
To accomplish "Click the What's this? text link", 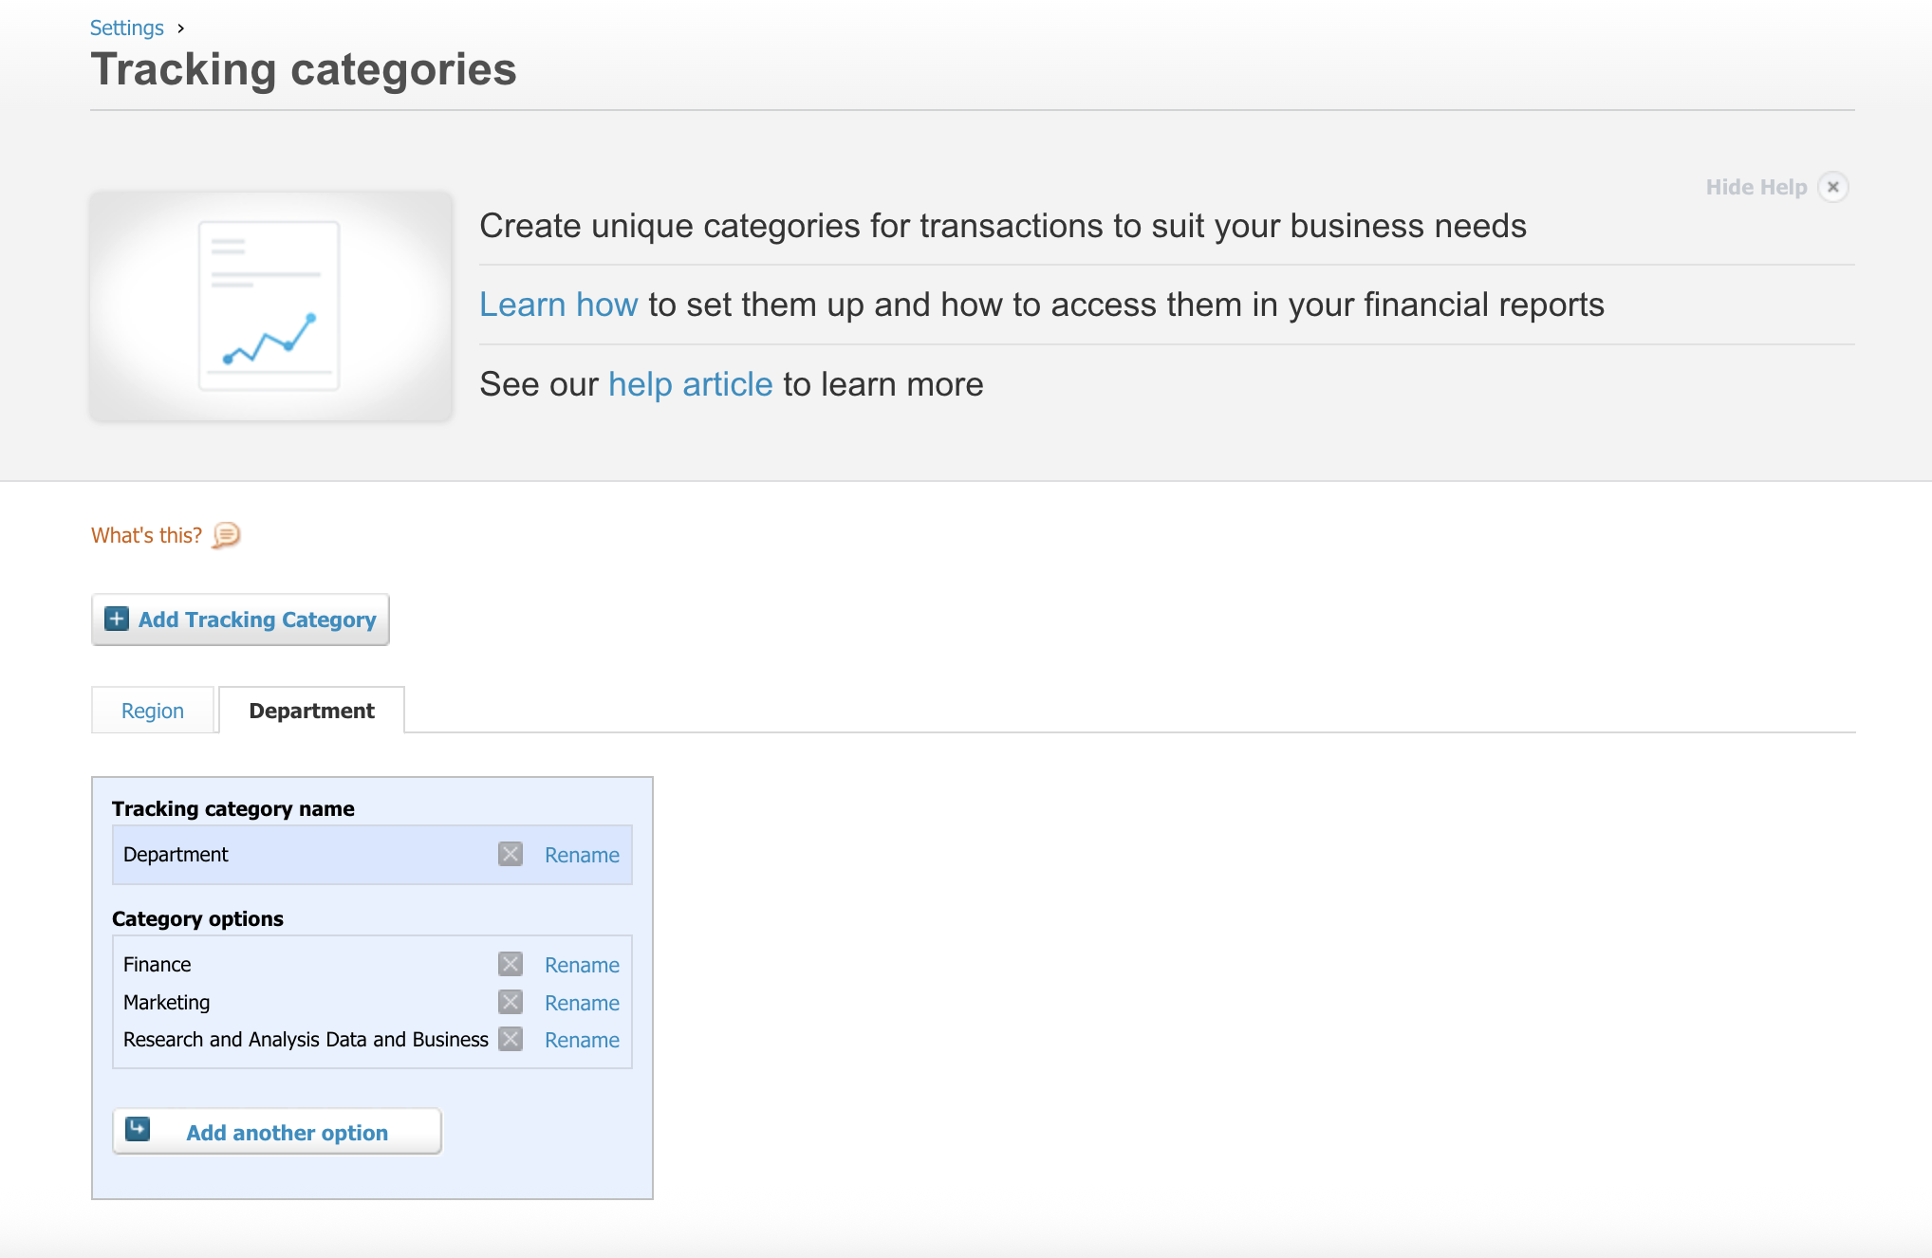I will [146, 535].
